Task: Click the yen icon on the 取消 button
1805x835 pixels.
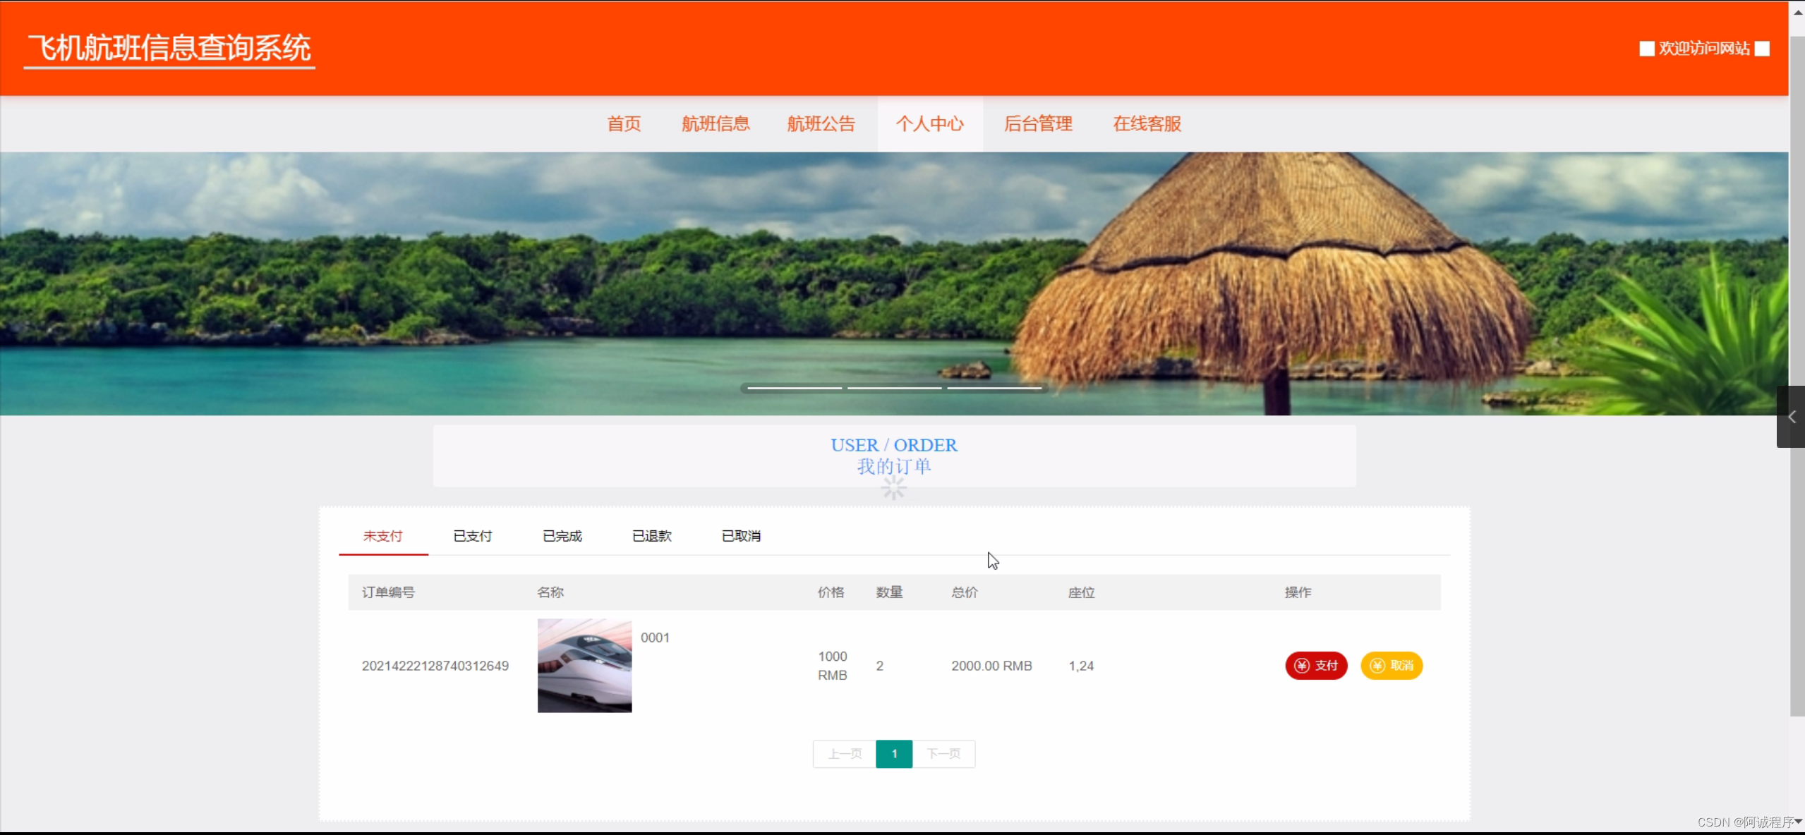Action: (x=1377, y=666)
